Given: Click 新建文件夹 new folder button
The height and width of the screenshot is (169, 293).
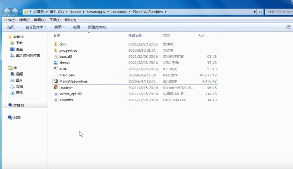Looking at the screenshot, I should point(97,27).
